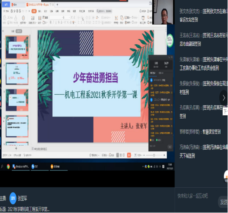Select the second slide thumbnail
This screenshot has width=228, height=213.
(x=17, y=73)
